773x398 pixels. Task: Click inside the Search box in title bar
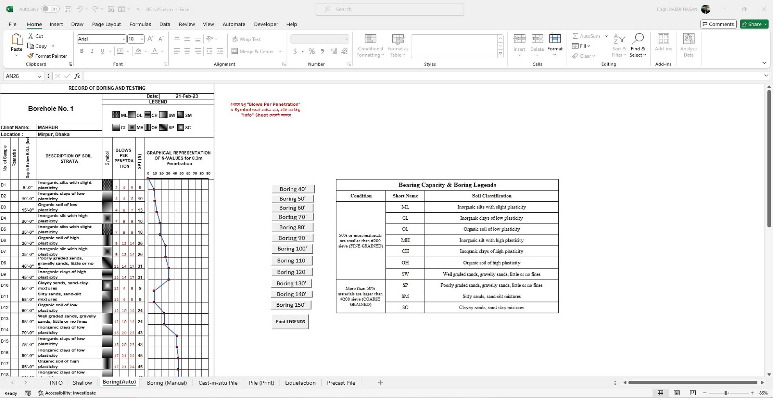pos(390,9)
